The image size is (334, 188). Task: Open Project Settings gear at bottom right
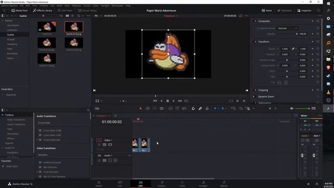tap(317, 184)
